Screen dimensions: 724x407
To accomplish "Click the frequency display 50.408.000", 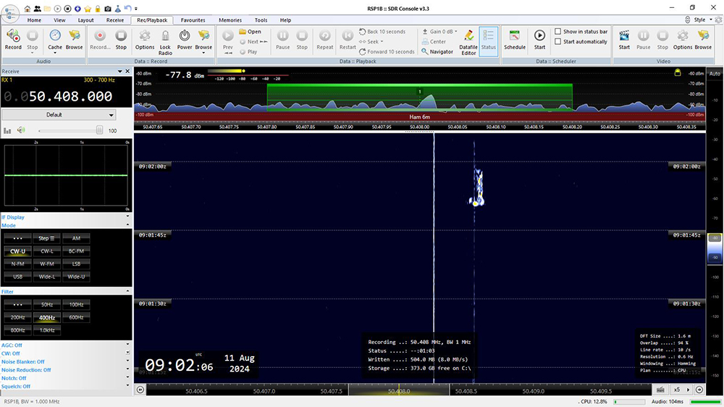I will pos(70,96).
